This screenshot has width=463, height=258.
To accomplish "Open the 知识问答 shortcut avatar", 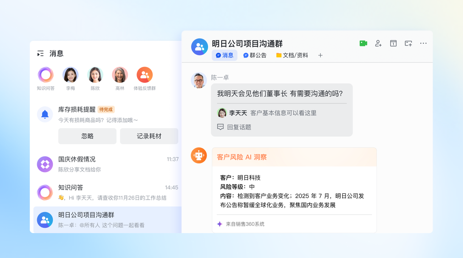I will [46, 75].
